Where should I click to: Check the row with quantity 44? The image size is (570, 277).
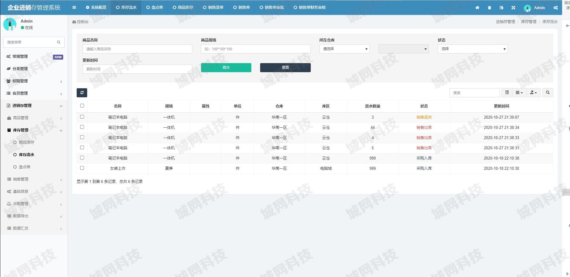(82, 127)
